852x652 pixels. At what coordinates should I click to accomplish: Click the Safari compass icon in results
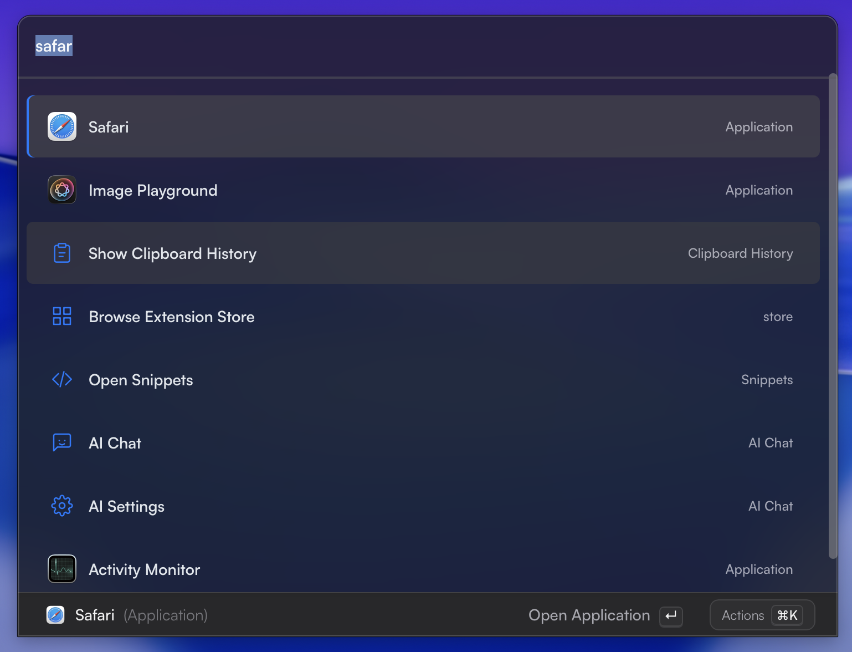[62, 127]
